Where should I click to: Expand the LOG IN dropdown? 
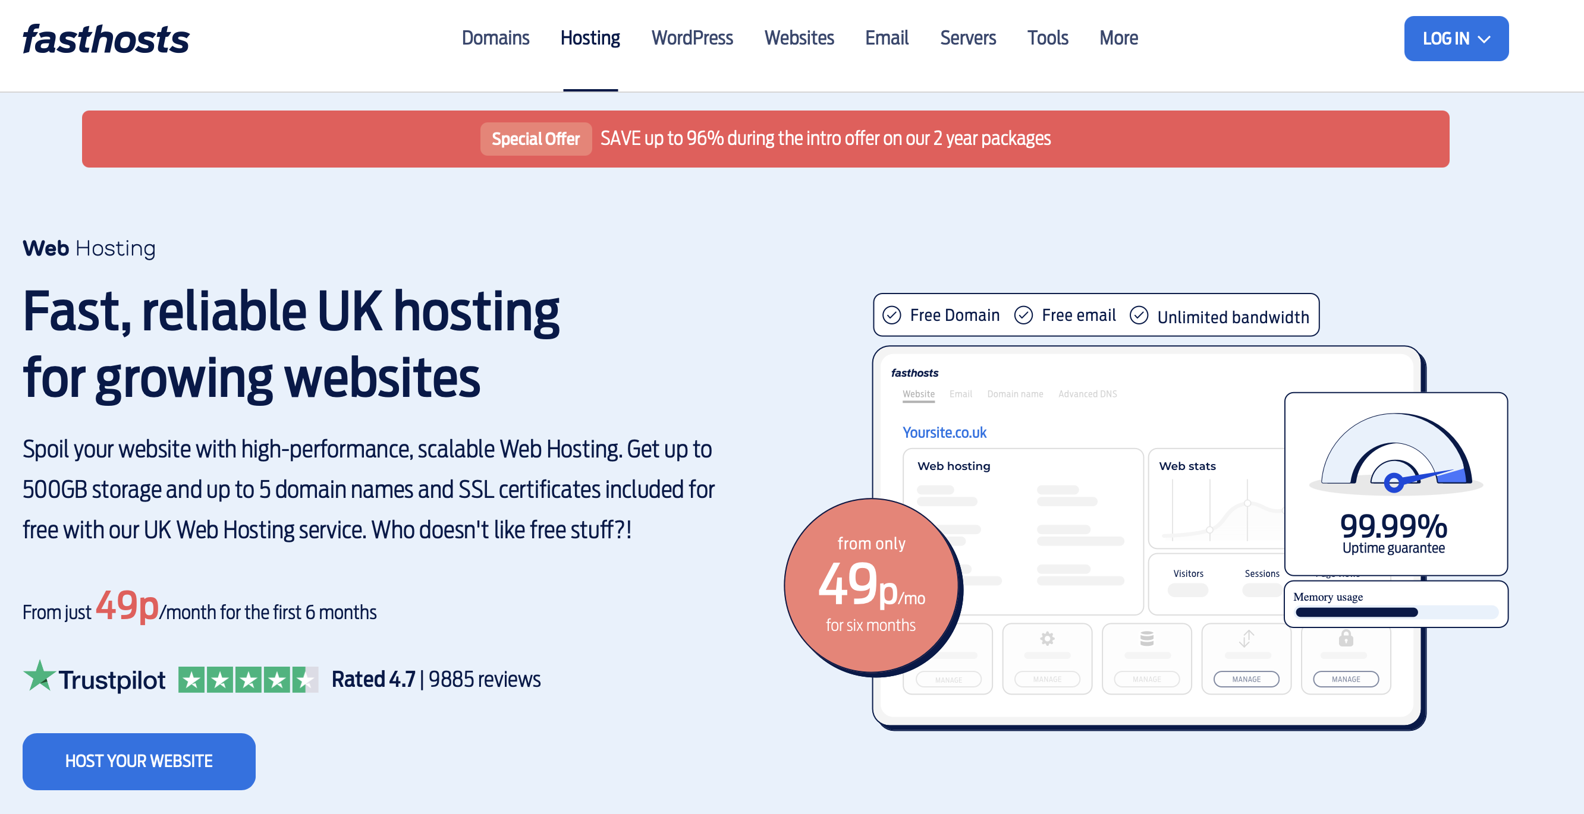pos(1456,39)
